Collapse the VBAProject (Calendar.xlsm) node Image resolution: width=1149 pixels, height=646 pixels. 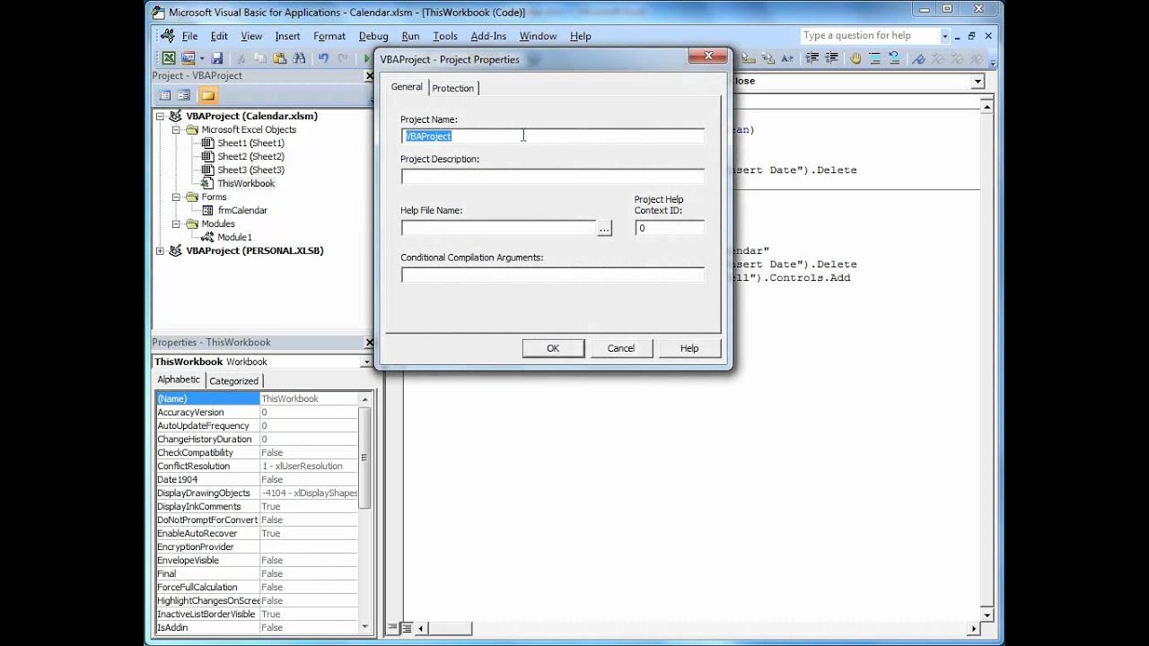pyautogui.click(x=161, y=116)
